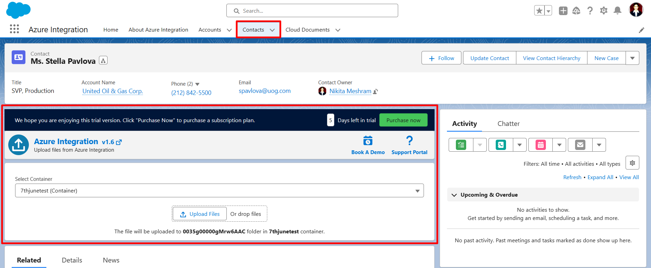Click View All activities link
This screenshot has height=268, width=651.
[629, 177]
